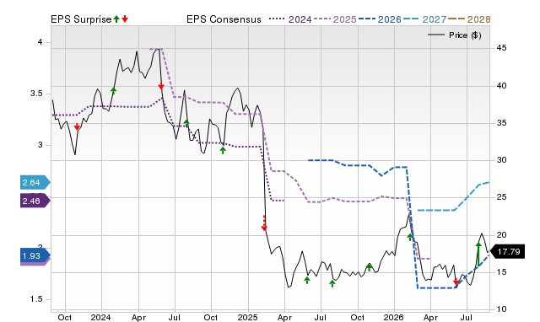540x322 pixels.
Task: Click the 17.79 black current price tag
Action: 507,251
